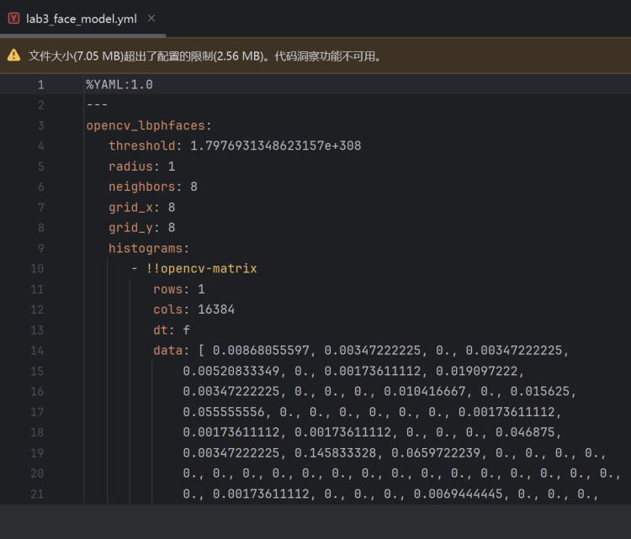Click line number 14 in the gutter

click(37, 351)
